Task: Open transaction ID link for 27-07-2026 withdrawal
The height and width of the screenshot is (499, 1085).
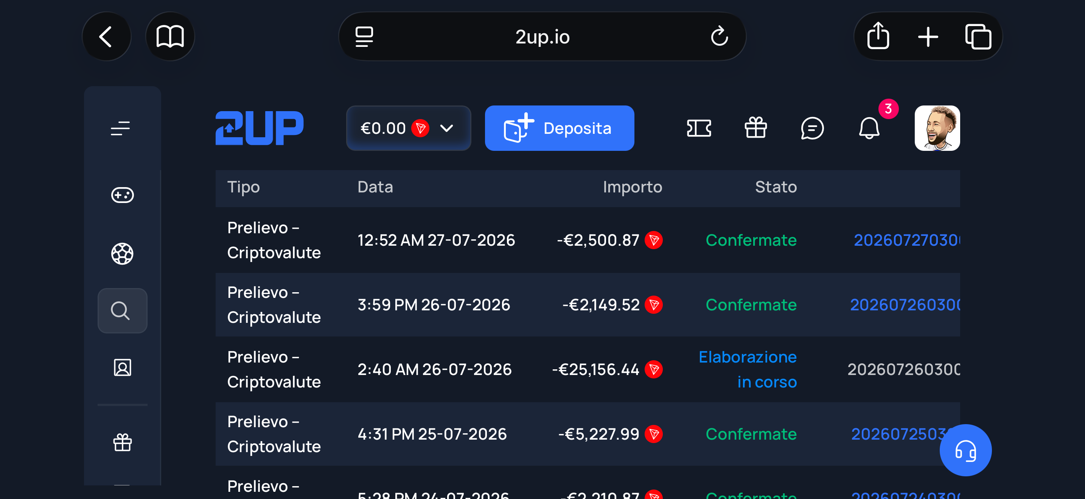Action: tap(906, 240)
